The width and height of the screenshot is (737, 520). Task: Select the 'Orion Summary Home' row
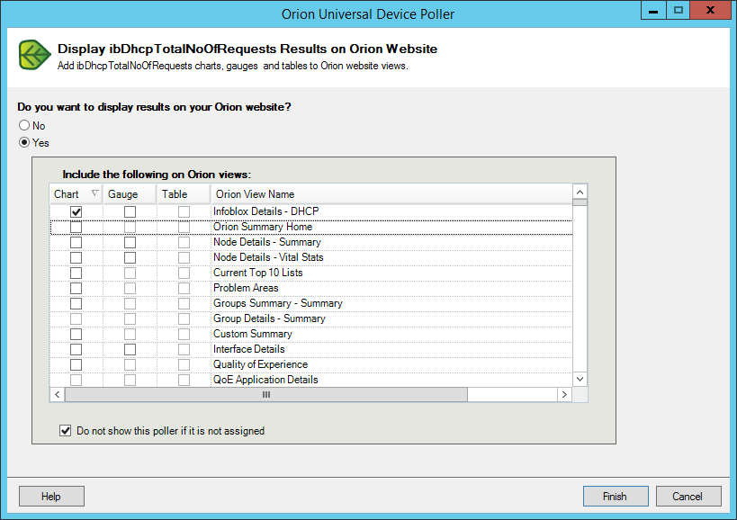pyautogui.click(x=311, y=227)
